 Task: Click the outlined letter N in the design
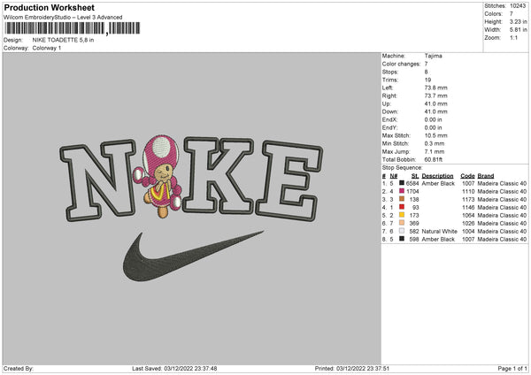click(x=97, y=180)
